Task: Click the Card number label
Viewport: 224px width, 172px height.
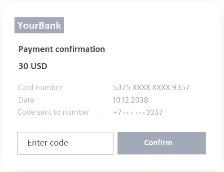Action: (40, 87)
